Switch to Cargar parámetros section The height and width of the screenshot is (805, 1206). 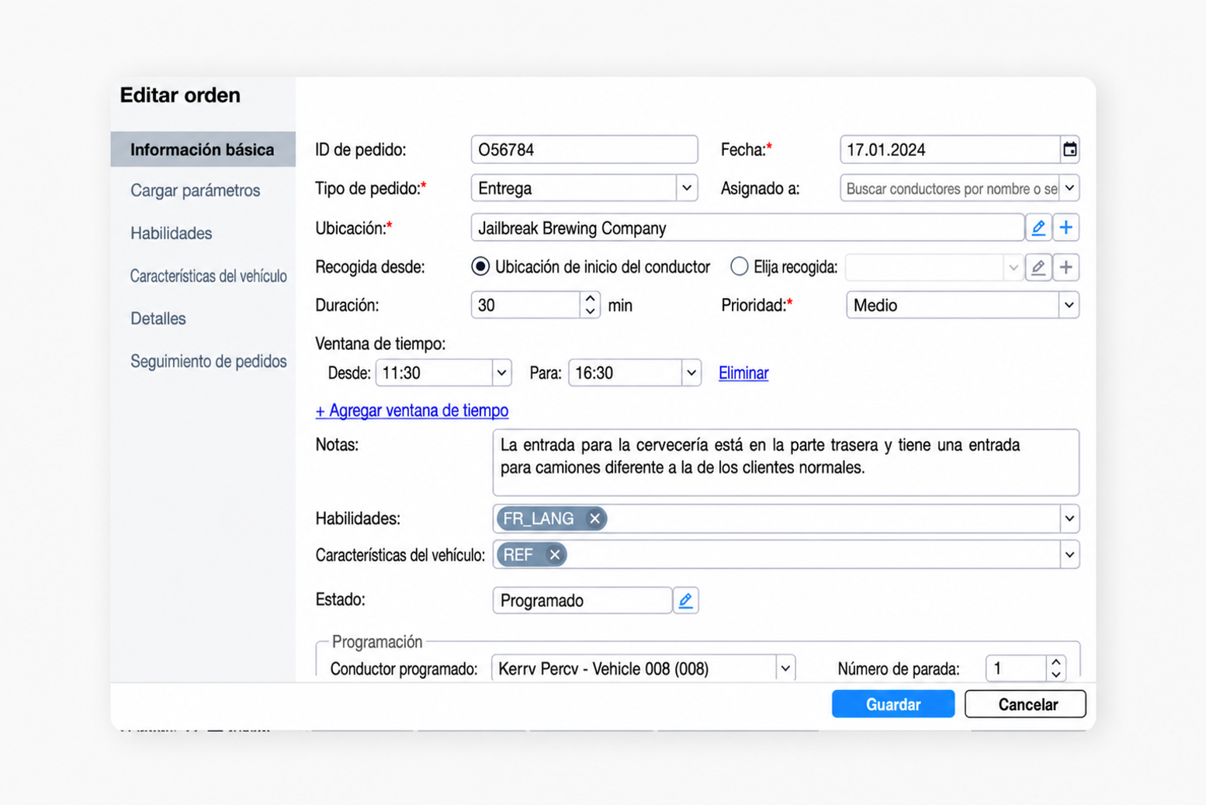[x=196, y=190]
